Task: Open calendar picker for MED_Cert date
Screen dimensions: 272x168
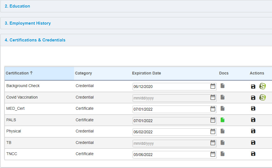Action: pyautogui.click(x=213, y=109)
